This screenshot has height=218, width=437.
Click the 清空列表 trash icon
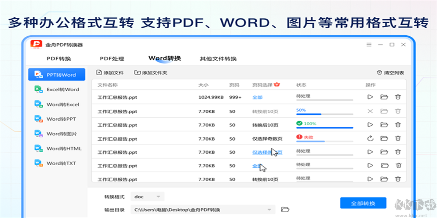point(379,72)
